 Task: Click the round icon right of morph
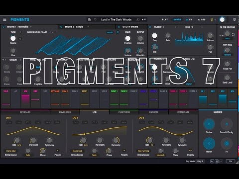(x=118, y=32)
